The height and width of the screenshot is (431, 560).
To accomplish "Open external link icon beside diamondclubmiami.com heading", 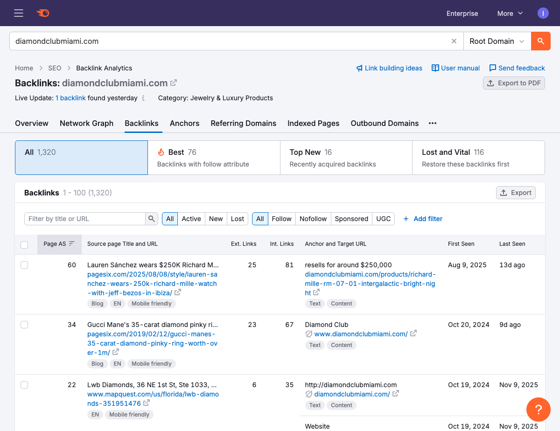I will point(174,83).
